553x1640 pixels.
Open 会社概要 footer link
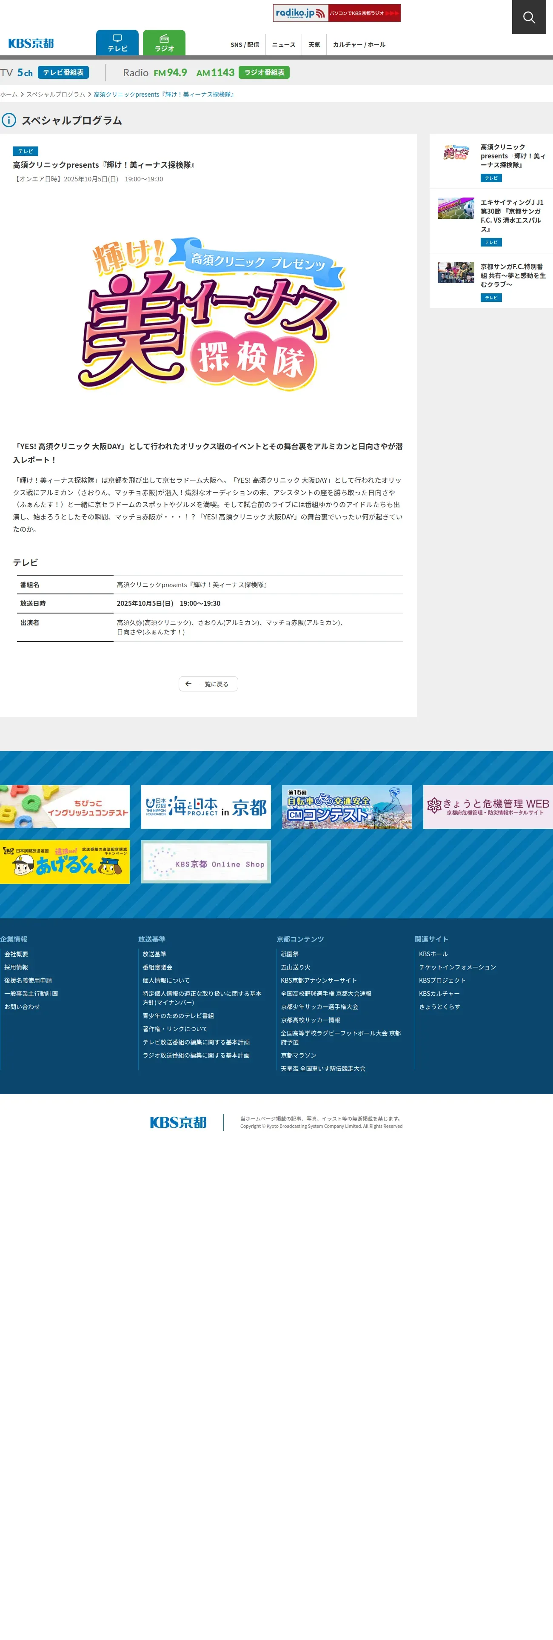[x=17, y=955]
